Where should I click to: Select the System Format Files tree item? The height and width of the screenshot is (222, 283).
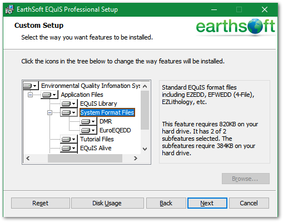107,112
